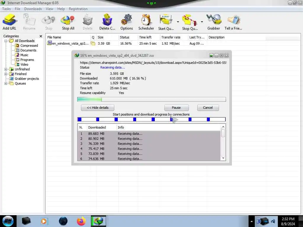
Task: Click the taskbar clock showing 2:32 PM
Action: tap(288, 221)
